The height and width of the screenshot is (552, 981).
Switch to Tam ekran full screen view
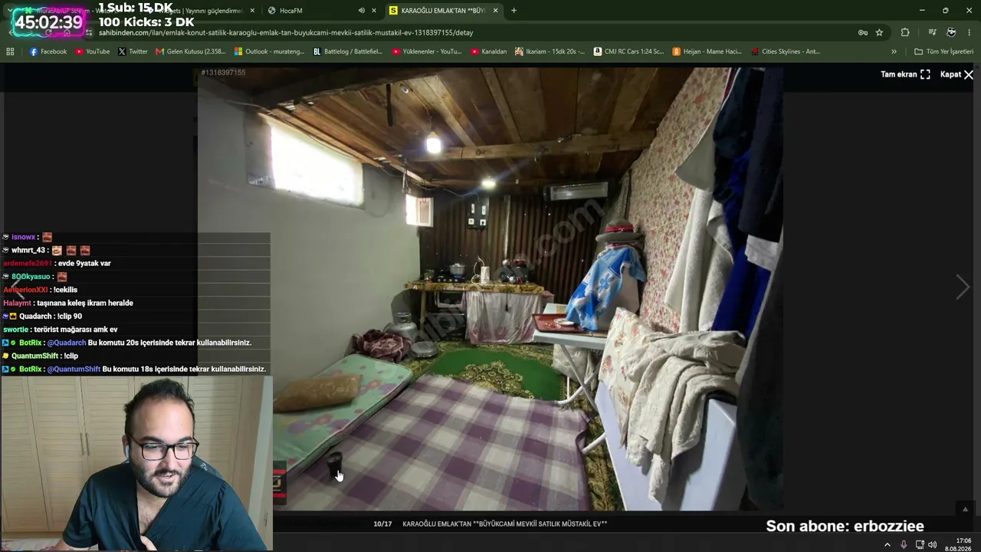905,74
